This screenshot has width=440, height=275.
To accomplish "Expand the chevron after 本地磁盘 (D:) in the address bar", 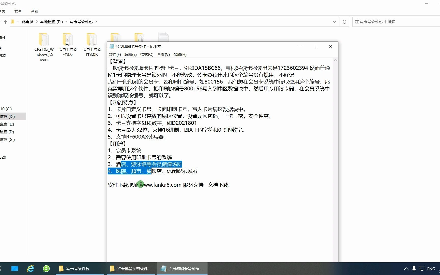I will coord(66,22).
